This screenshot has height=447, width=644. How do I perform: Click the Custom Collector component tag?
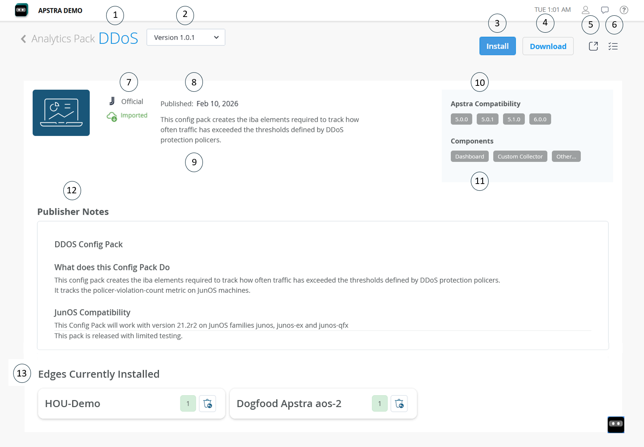point(520,156)
